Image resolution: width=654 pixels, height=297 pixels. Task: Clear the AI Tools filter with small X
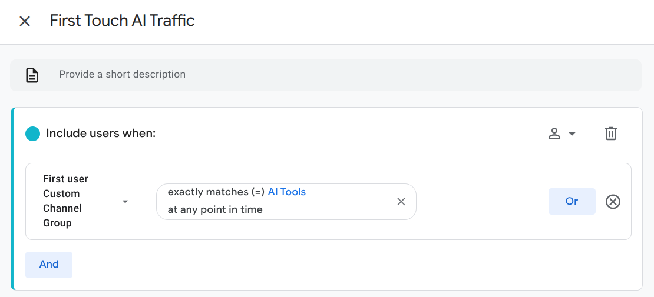pos(401,202)
